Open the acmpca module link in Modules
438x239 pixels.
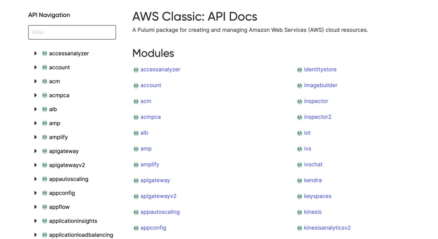click(x=150, y=117)
